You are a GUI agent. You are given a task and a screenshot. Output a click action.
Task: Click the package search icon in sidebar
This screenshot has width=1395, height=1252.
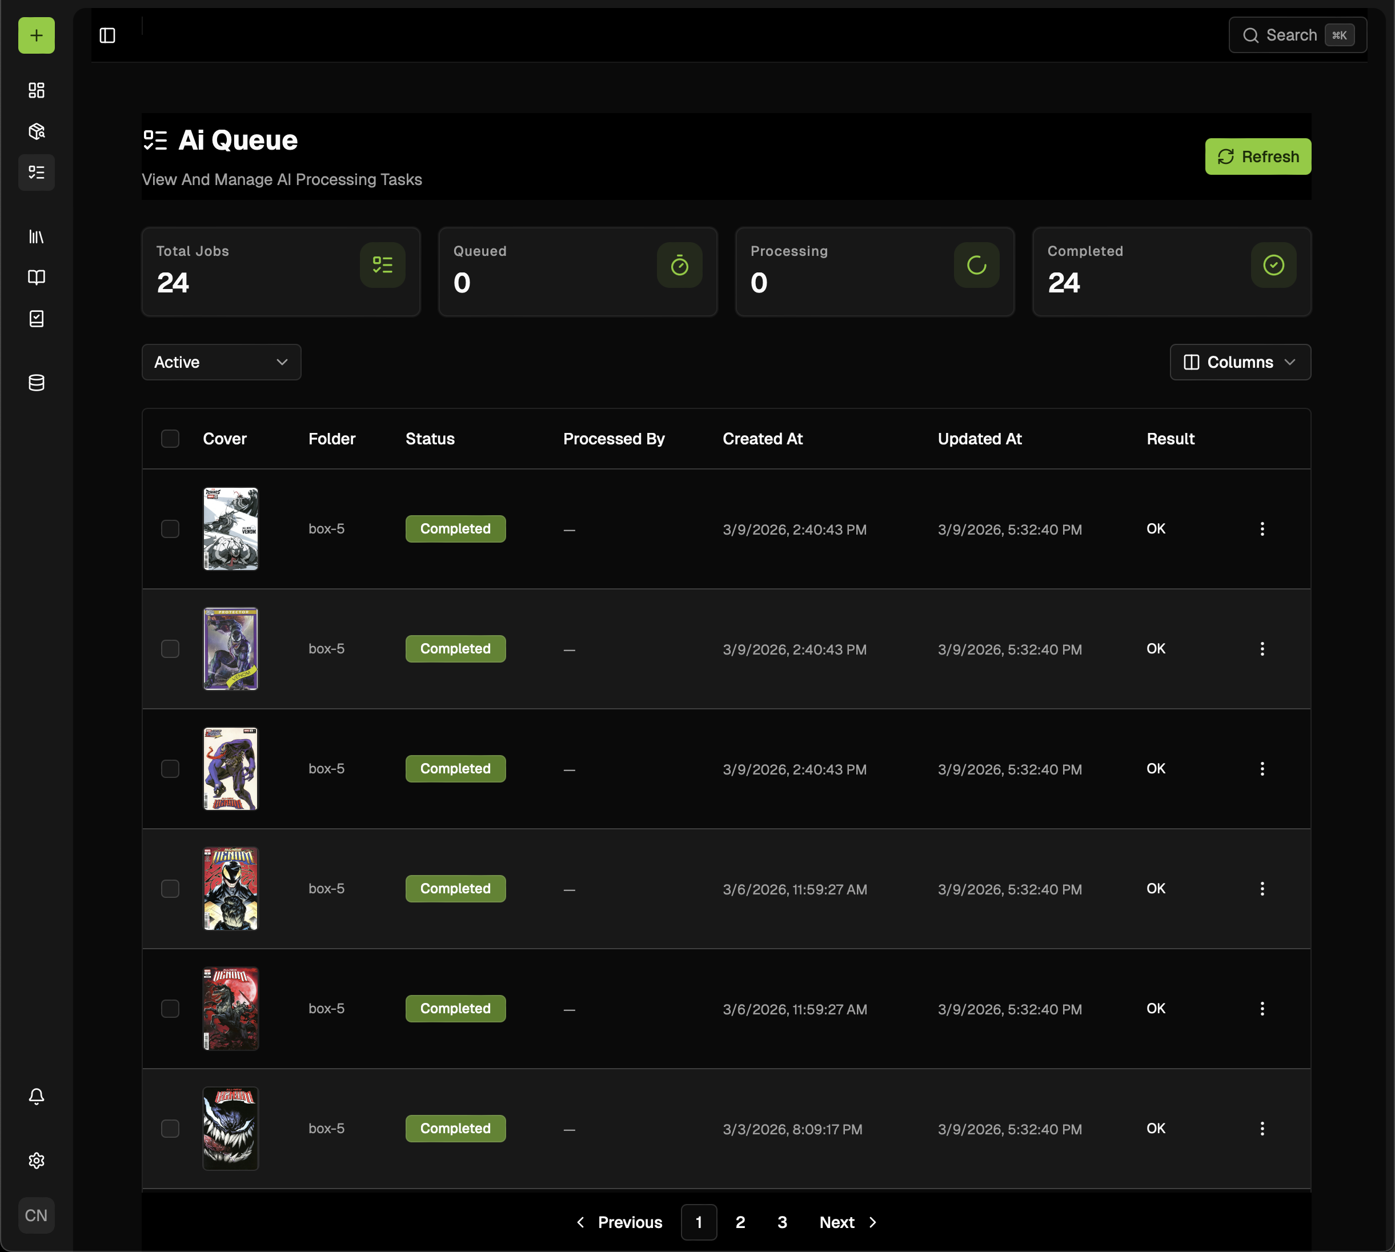(x=37, y=131)
